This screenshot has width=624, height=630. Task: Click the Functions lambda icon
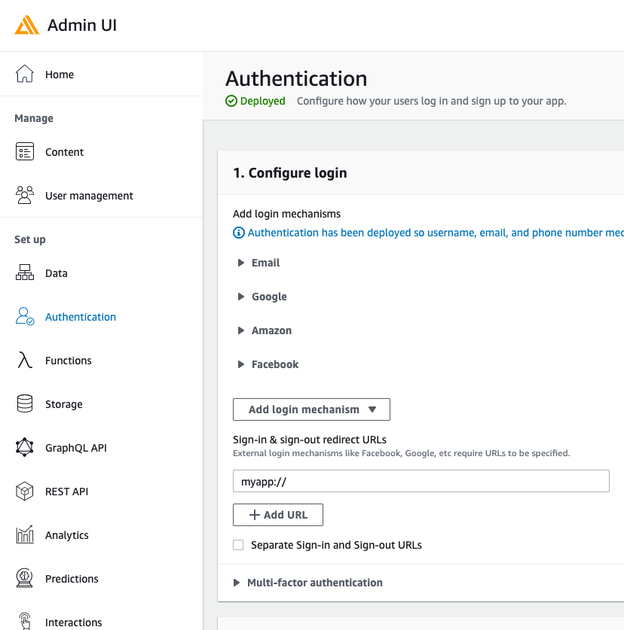(x=25, y=360)
